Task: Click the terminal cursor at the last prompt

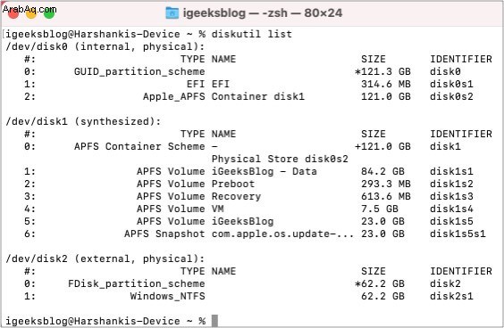Action: pos(214,321)
